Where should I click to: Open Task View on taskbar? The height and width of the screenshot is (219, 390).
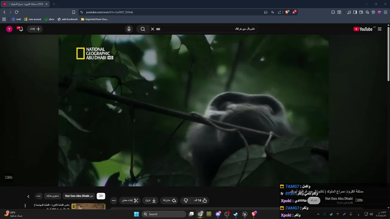point(191,214)
